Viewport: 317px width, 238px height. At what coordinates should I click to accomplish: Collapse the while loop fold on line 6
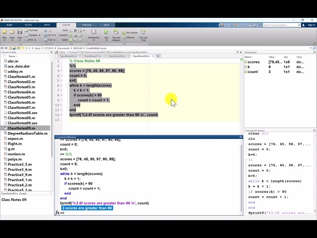pyautogui.click(x=67, y=85)
